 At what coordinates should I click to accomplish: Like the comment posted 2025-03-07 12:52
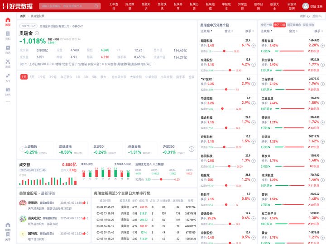[84, 234]
